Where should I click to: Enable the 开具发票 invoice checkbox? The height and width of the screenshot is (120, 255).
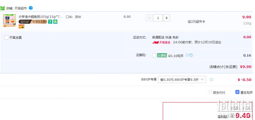coord(6,37)
